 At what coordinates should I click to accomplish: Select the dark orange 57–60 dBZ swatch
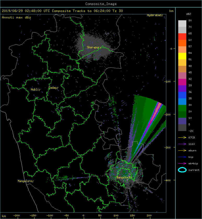[182, 43]
